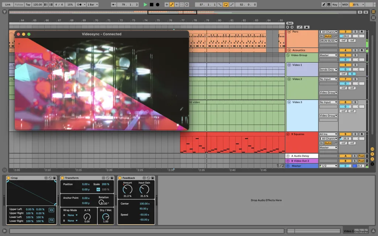Screen dimensions: 378x236
Task: Click the Hot-Swap icon on Feedback device
Action: click(149, 178)
